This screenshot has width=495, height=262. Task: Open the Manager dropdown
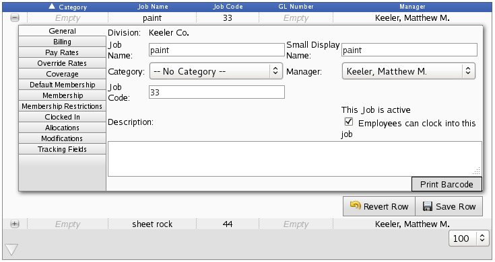pos(409,71)
